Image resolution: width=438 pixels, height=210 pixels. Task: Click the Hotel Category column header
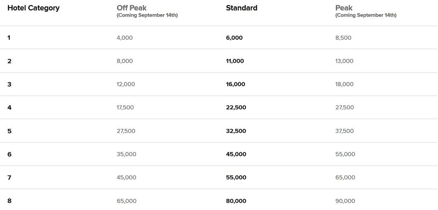tap(33, 8)
